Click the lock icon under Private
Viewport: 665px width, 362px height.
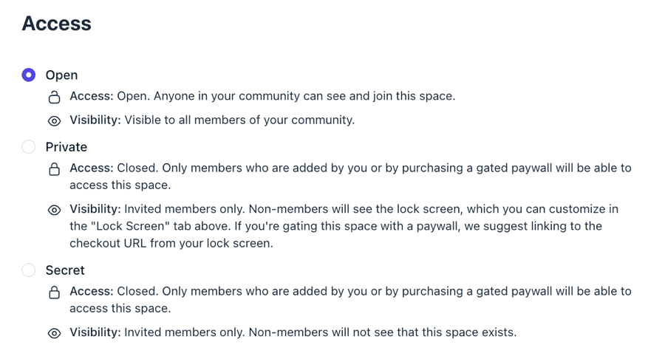54,169
